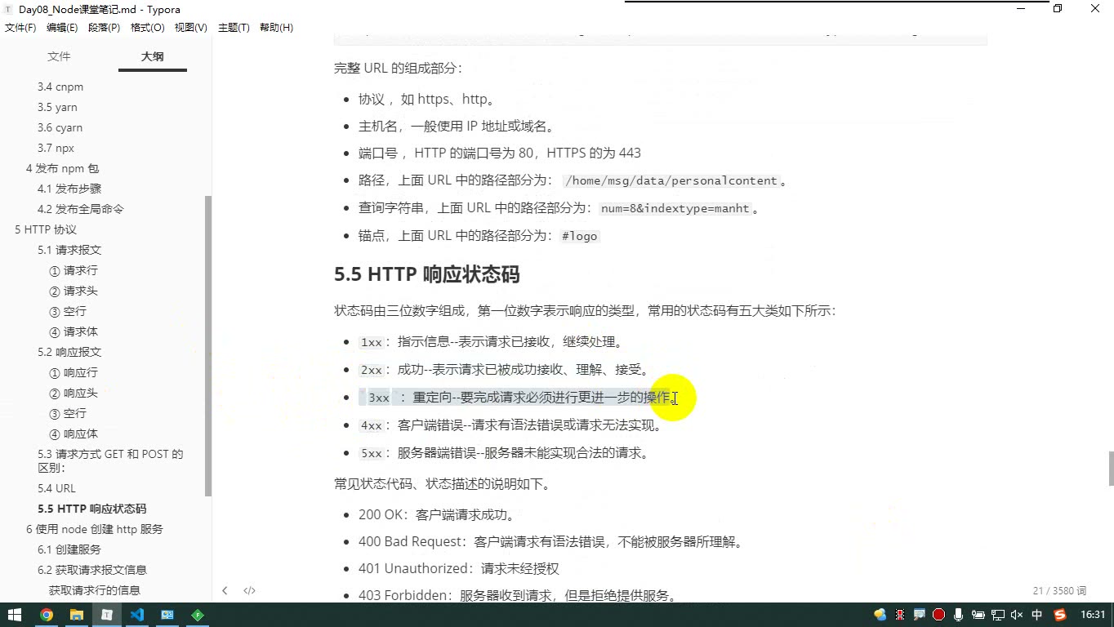Go to 获取请求行的信息 outline entry
1114x627 pixels.
pos(94,590)
